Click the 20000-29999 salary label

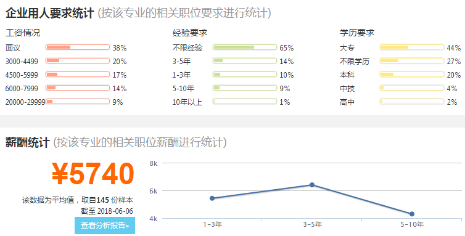pos(25,102)
